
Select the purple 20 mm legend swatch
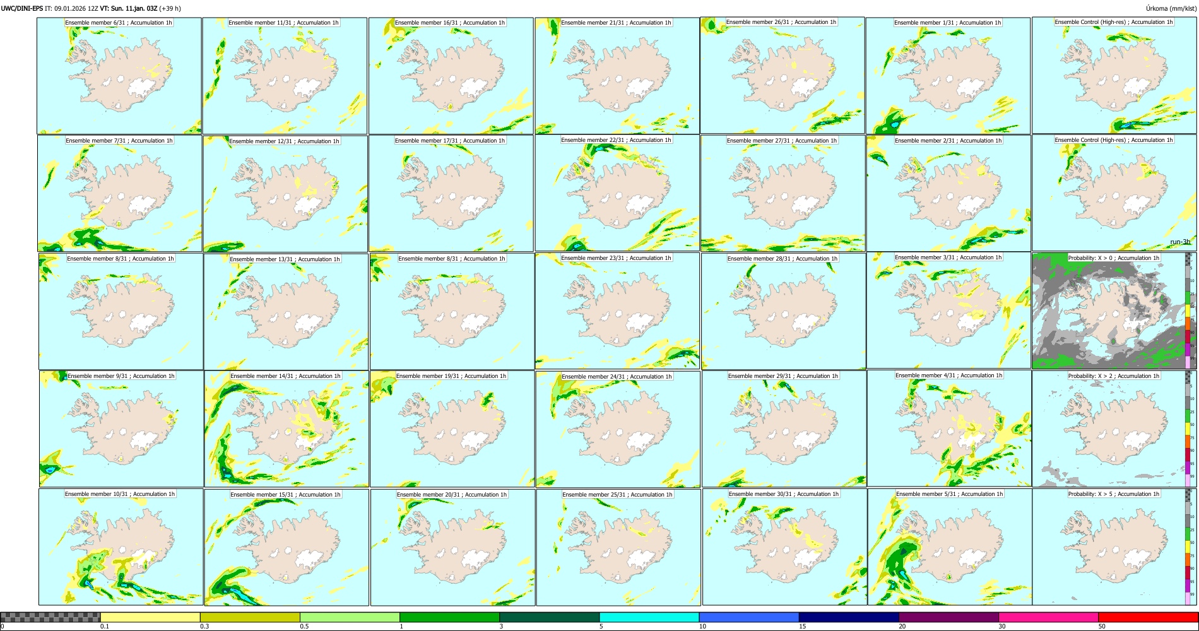948,617
